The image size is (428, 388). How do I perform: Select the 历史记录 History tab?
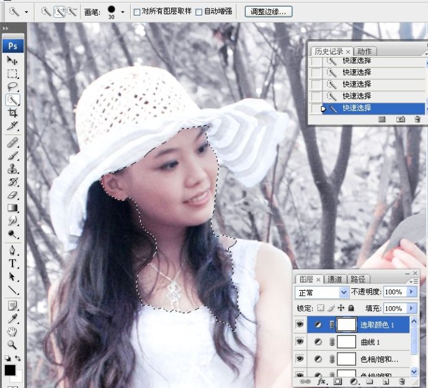tap(329, 51)
